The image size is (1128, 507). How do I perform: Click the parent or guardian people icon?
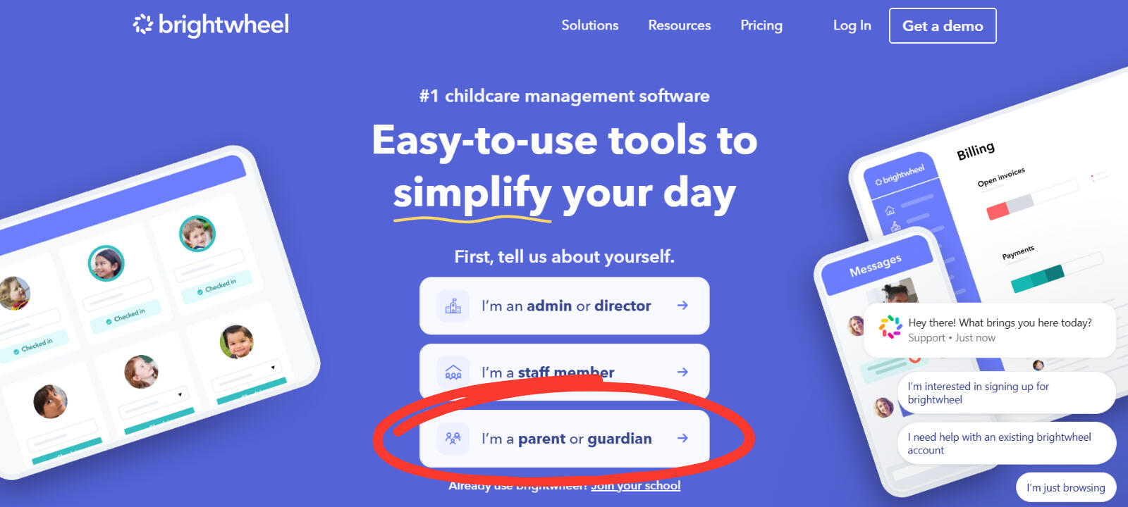tap(453, 439)
